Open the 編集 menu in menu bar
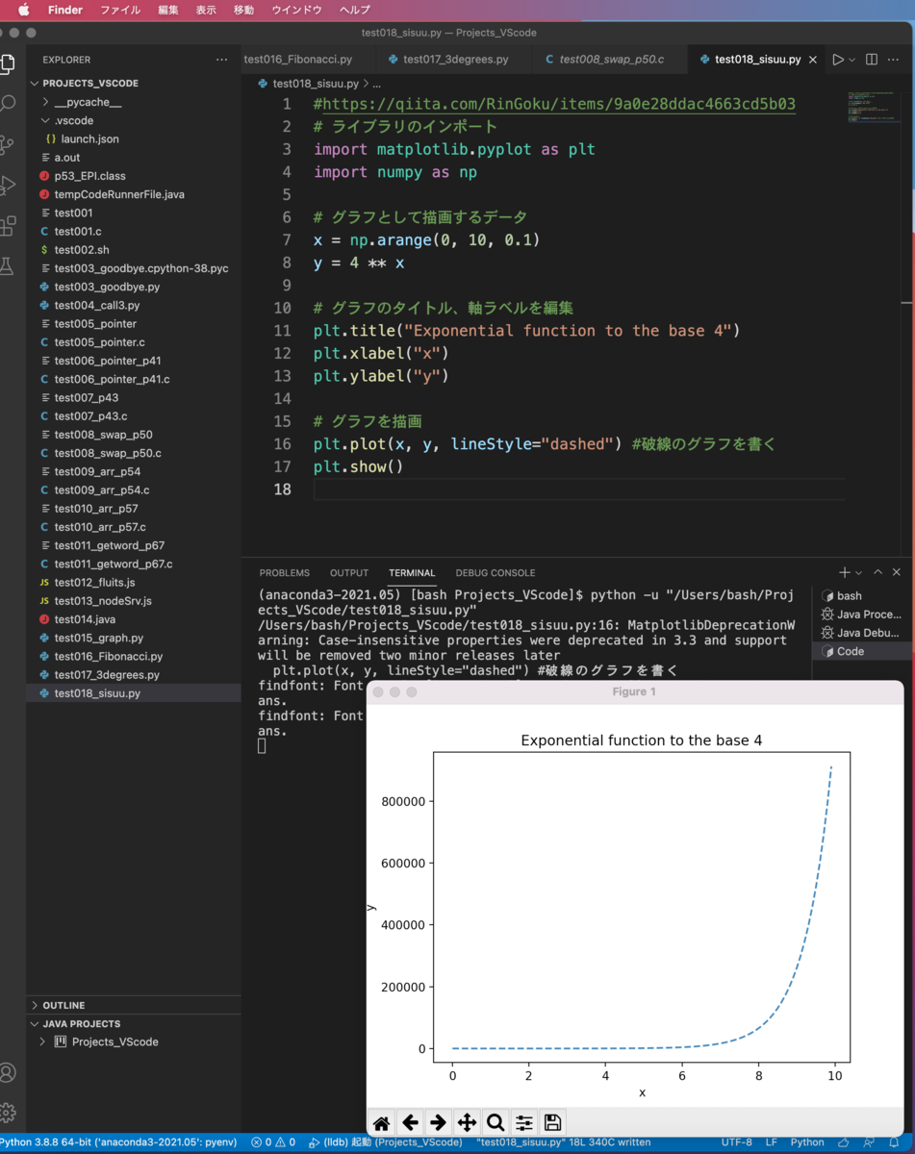The width and height of the screenshot is (915, 1154). [x=168, y=10]
